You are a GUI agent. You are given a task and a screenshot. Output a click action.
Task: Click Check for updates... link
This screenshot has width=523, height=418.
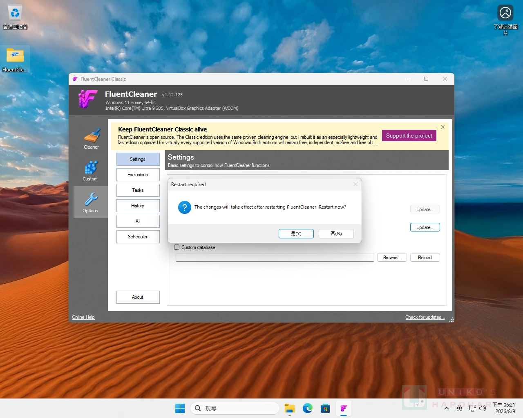[x=425, y=317]
